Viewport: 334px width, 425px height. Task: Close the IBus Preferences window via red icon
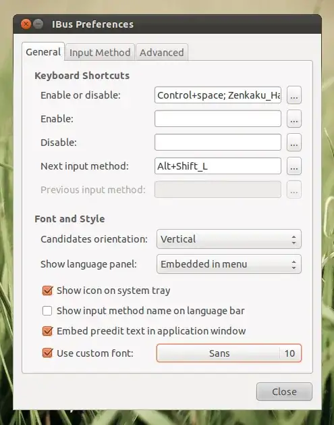26,24
